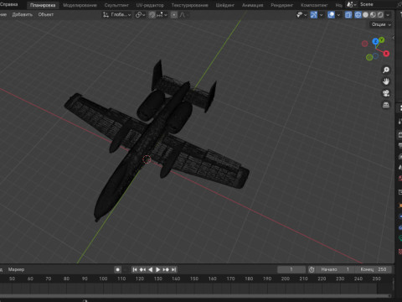Jump to the previous keyframe
Screen dimensions: 402x302
click(142, 269)
